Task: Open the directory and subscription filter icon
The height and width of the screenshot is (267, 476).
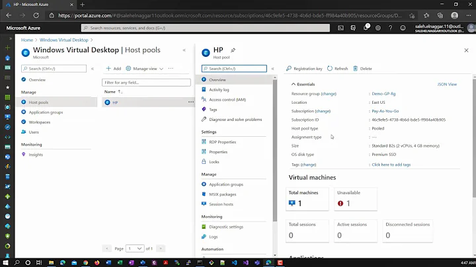Action: 353,28
